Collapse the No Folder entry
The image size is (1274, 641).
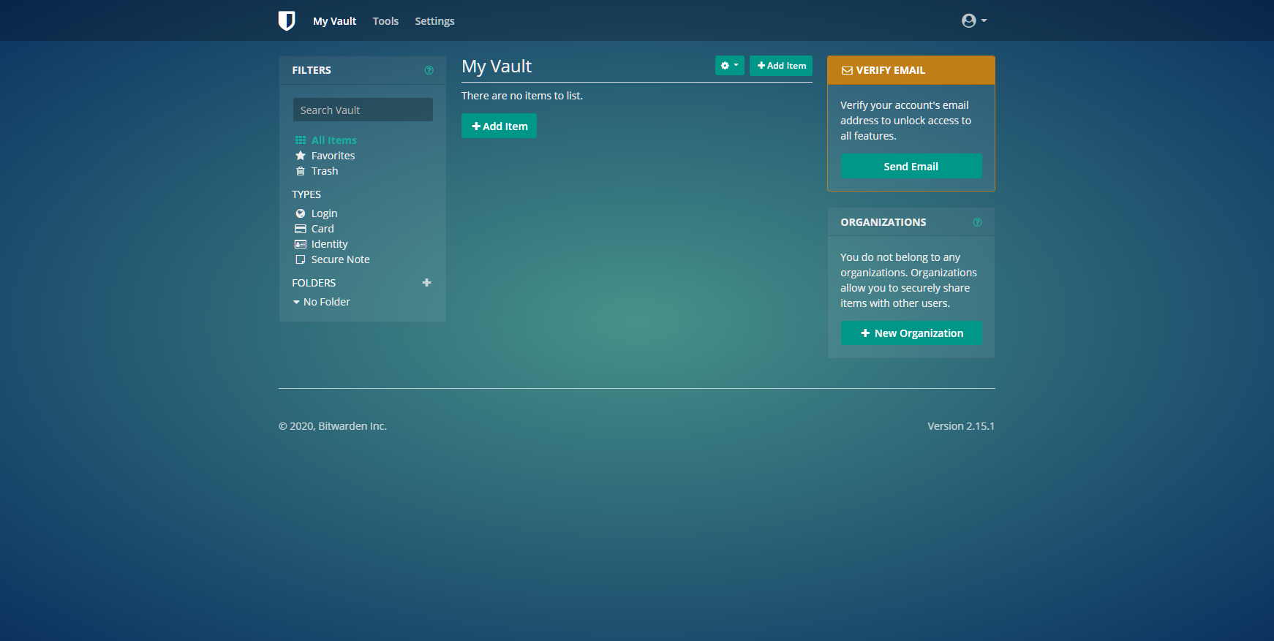pyautogui.click(x=296, y=302)
